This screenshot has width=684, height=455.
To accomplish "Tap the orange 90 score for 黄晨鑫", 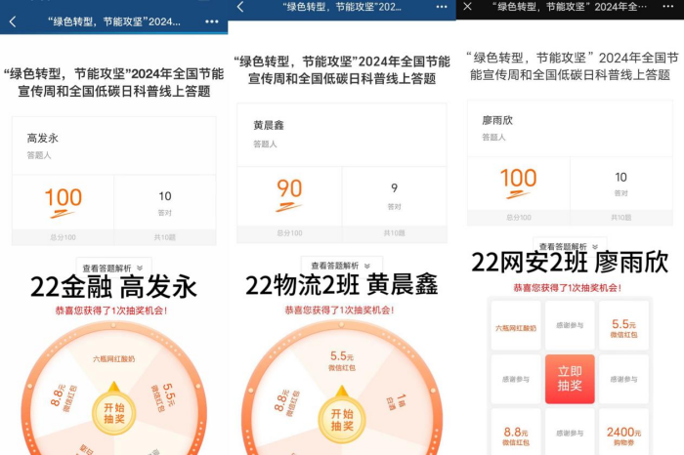I will click(x=289, y=189).
